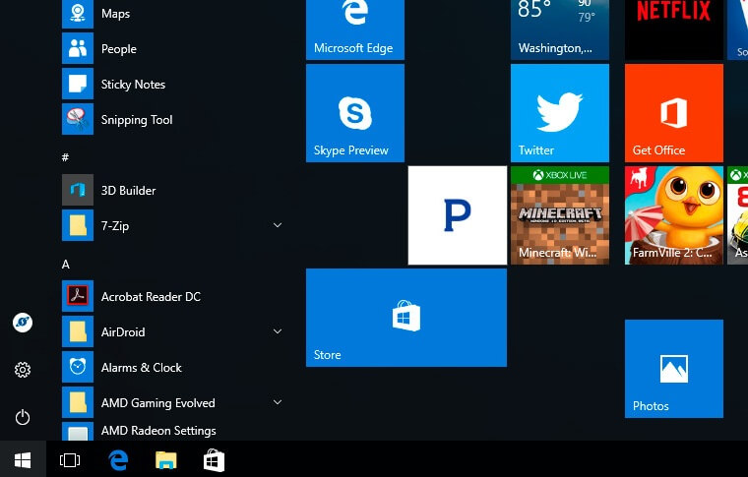This screenshot has height=477, width=748.
Task: Open the 7-Zip folder icon
Action: coord(78,225)
